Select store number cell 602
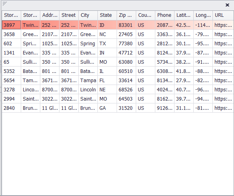This screenshot has height=196, width=234. point(11,44)
